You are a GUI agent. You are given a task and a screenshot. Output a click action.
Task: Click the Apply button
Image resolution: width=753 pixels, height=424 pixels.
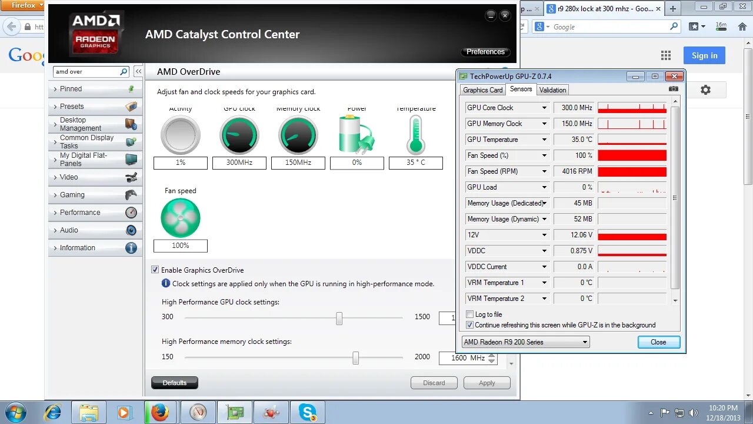click(x=487, y=383)
